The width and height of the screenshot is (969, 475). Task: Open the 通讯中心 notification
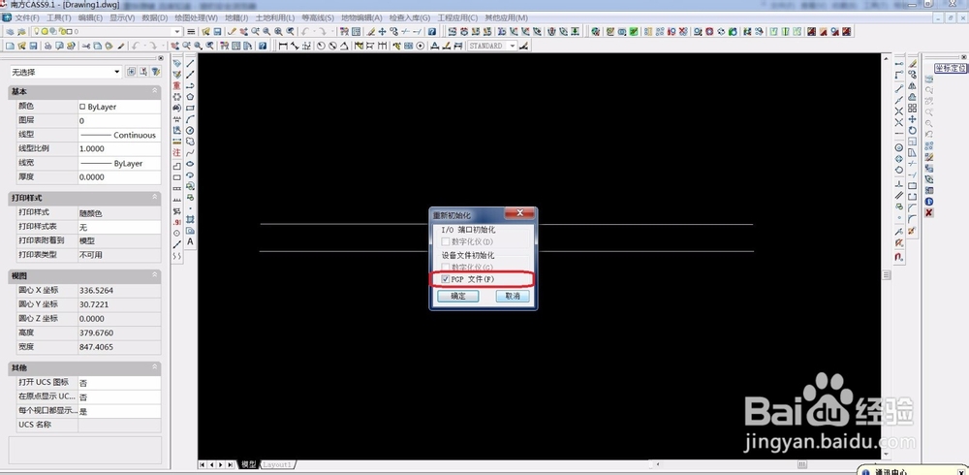890,472
